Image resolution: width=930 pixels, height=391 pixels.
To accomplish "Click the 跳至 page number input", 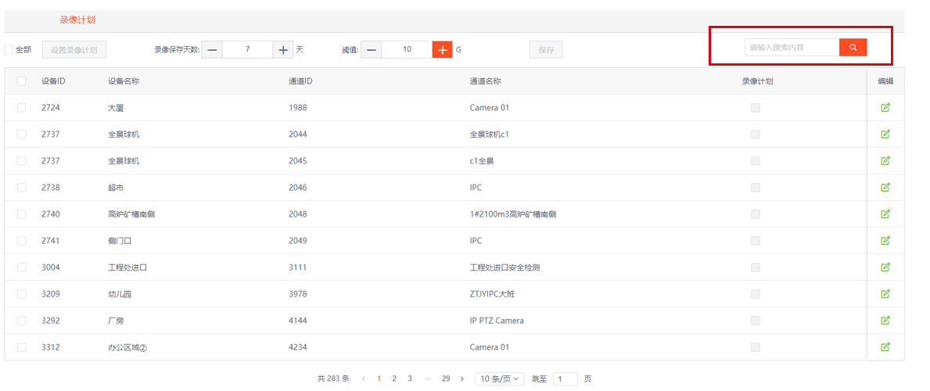I will pyautogui.click(x=566, y=378).
